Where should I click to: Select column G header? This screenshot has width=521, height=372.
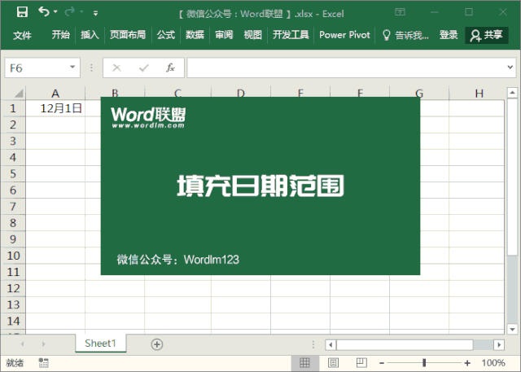(x=419, y=94)
